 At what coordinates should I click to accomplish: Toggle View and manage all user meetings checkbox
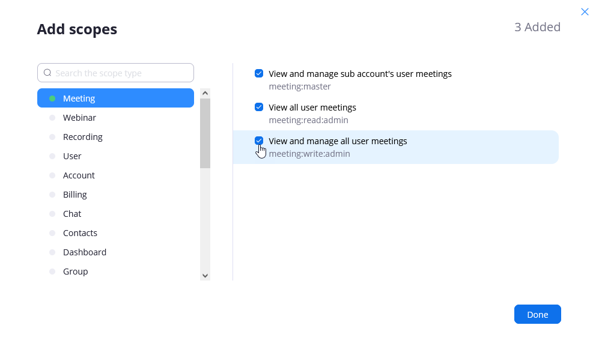coord(259,141)
